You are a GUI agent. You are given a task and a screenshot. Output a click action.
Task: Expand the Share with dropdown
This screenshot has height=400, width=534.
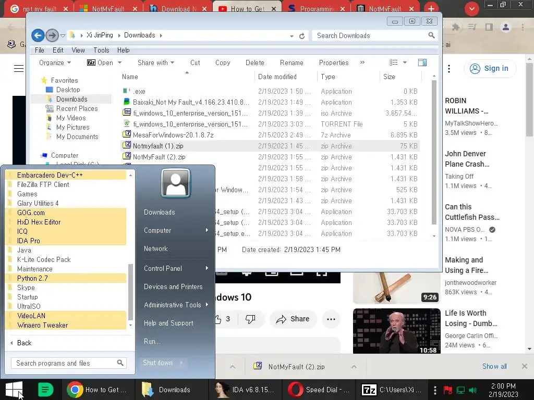pyautogui.click(x=156, y=63)
